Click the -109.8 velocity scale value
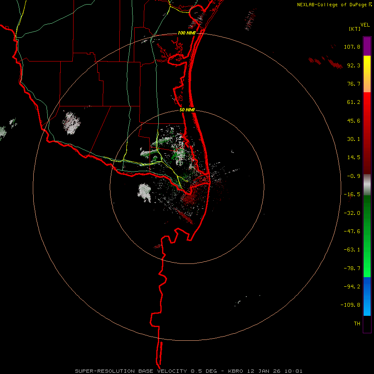The width and height of the screenshot is (374, 374). pyautogui.click(x=351, y=305)
